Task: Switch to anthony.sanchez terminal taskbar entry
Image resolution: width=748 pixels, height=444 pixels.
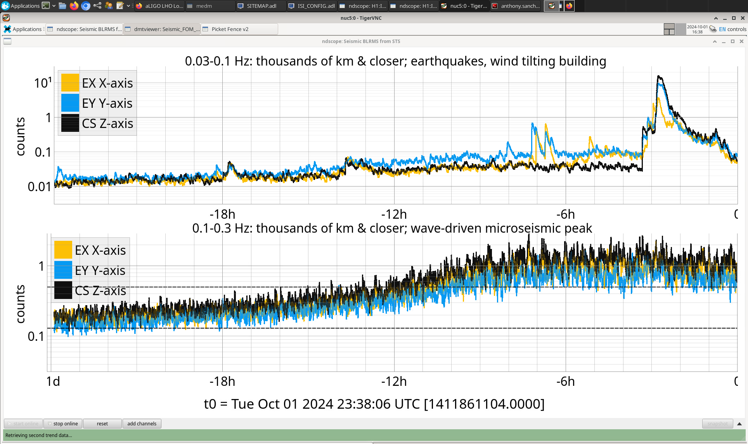Action: click(x=515, y=6)
